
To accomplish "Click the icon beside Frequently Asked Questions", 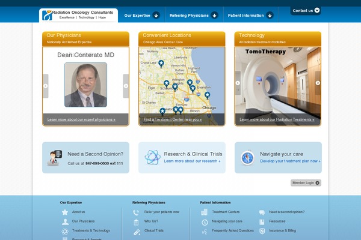I will pyautogui.click(x=205, y=232).
